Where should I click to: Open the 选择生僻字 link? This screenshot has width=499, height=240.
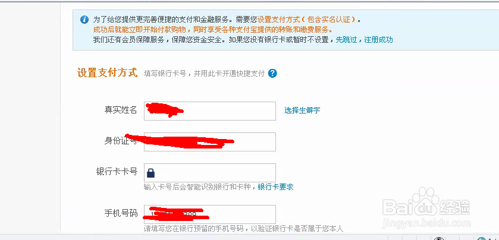click(x=302, y=110)
